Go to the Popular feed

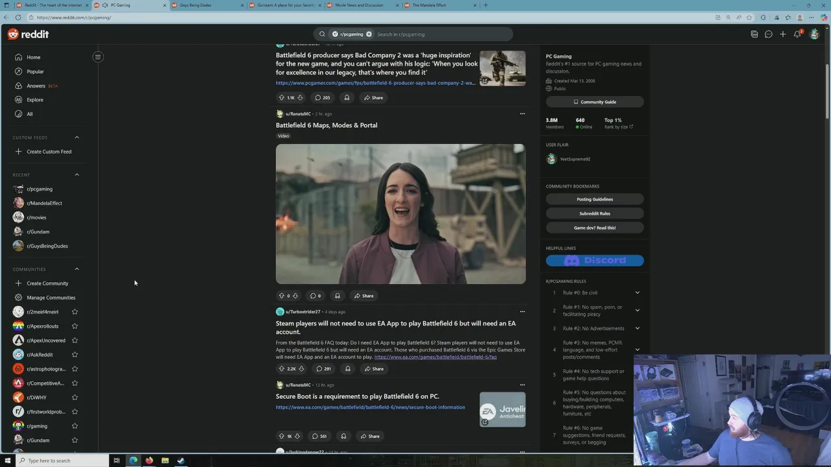[35, 71]
